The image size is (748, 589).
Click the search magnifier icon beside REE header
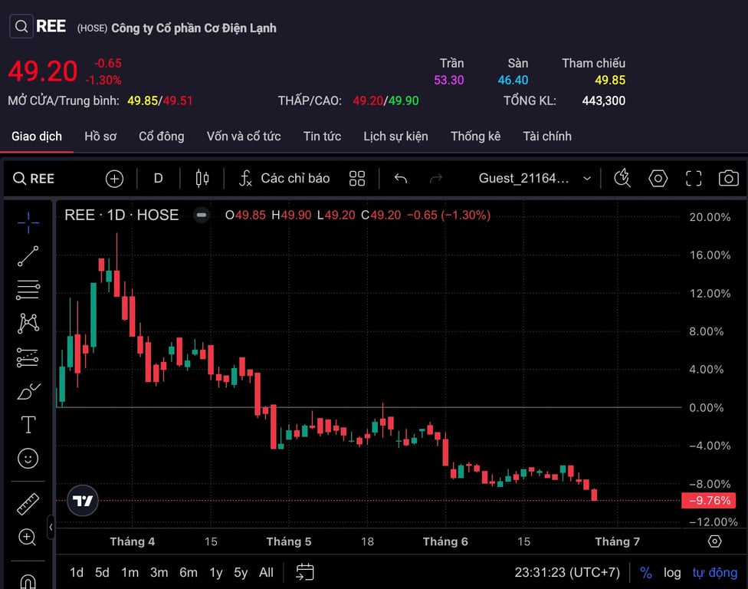point(21,26)
